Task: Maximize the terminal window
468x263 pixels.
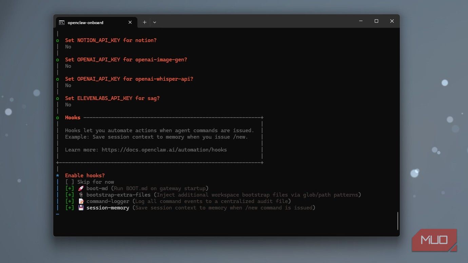Action: pos(376,21)
